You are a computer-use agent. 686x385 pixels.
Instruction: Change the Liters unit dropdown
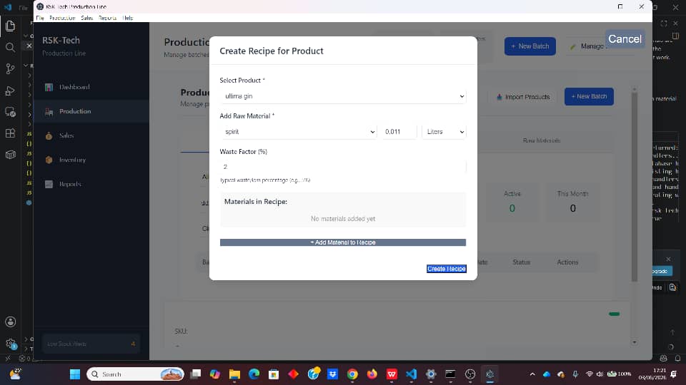click(444, 132)
